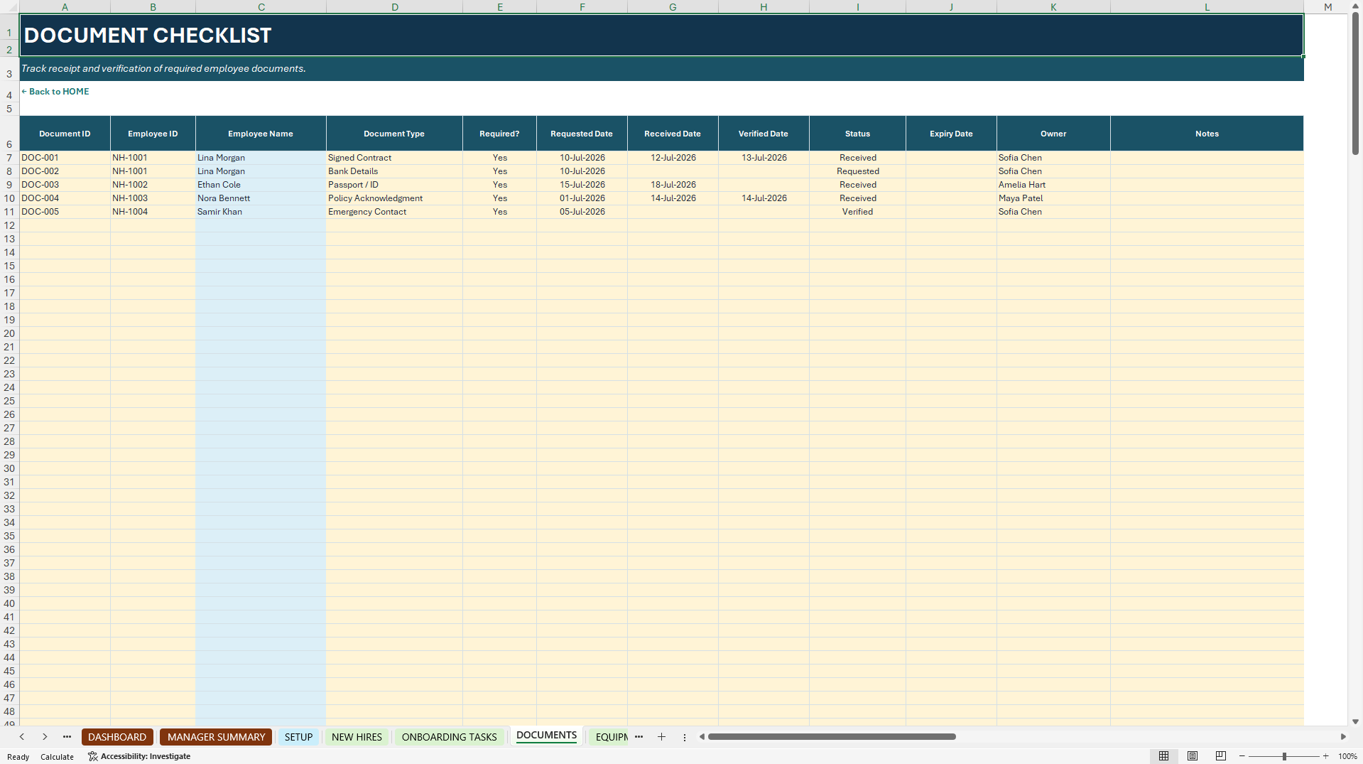This screenshot has height=764, width=1363.
Task: Select the Bank Details cell
Action: 394,171
